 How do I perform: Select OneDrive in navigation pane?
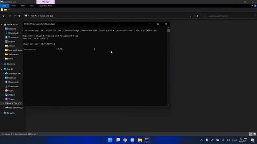pyautogui.click(x=11, y=64)
